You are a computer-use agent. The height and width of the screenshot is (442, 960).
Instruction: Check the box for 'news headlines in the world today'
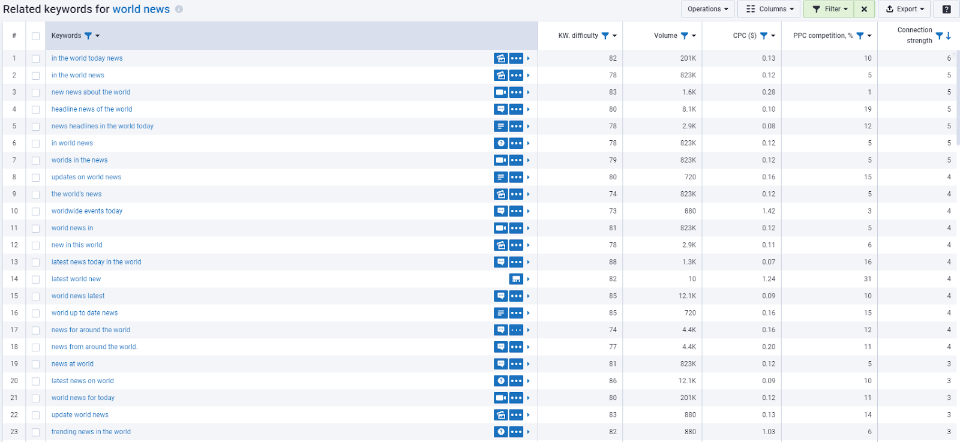36,127
